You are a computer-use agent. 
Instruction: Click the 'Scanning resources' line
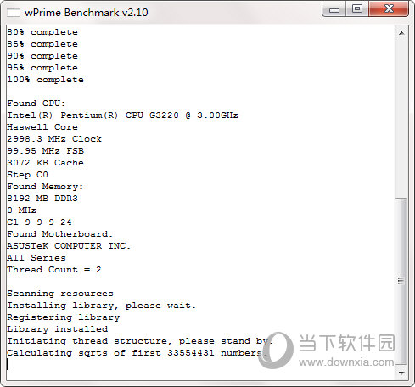coord(60,294)
